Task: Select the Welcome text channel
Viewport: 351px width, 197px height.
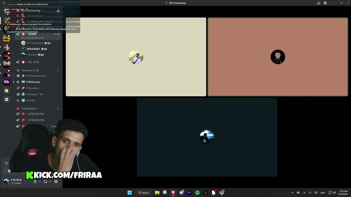Action: point(38,82)
